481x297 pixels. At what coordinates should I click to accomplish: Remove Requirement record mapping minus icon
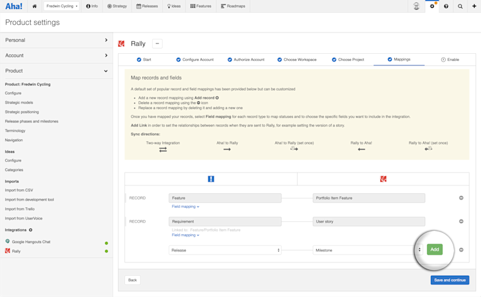click(461, 221)
